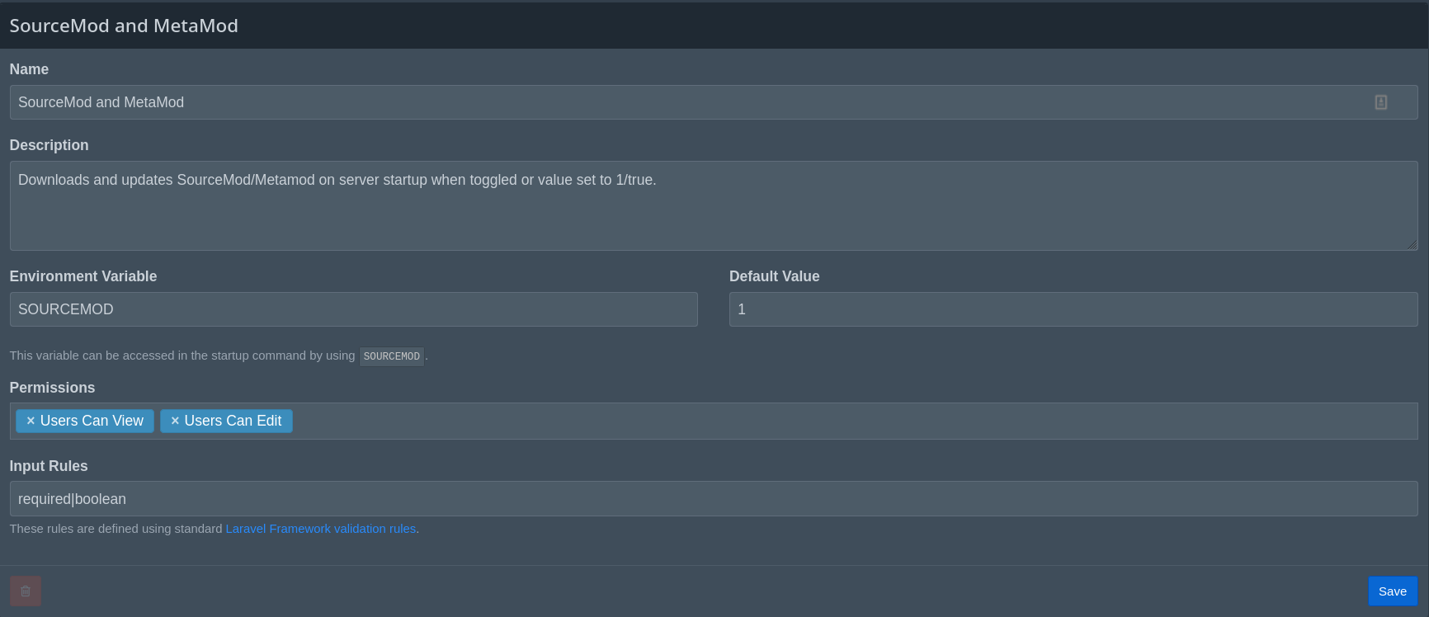Click the Default Value field
The height and width of the screenshot is (617, 1429).
(x=1073, y=309)
